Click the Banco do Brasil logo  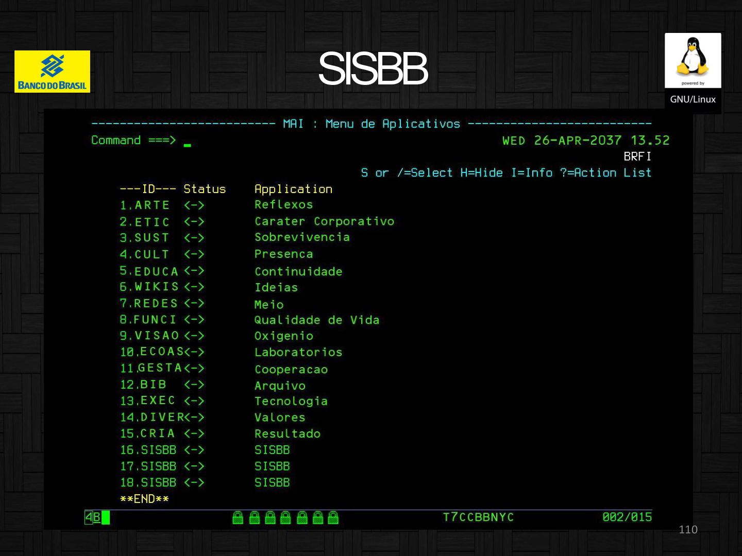coord(52,72)
